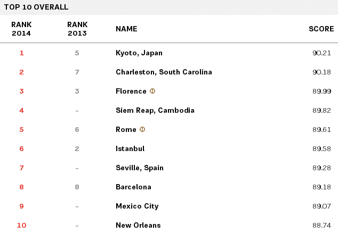Select the Istanbul entry
This screenshot has height=241, width=338.
point(130,148)
